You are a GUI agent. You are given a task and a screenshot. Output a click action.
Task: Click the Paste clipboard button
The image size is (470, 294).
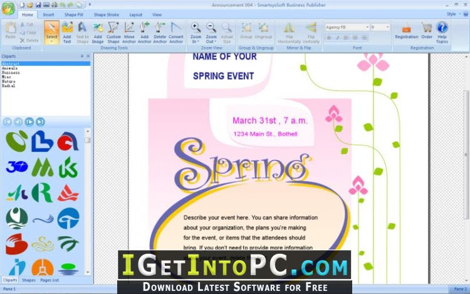pyautogui.click(x=11, y=30)
